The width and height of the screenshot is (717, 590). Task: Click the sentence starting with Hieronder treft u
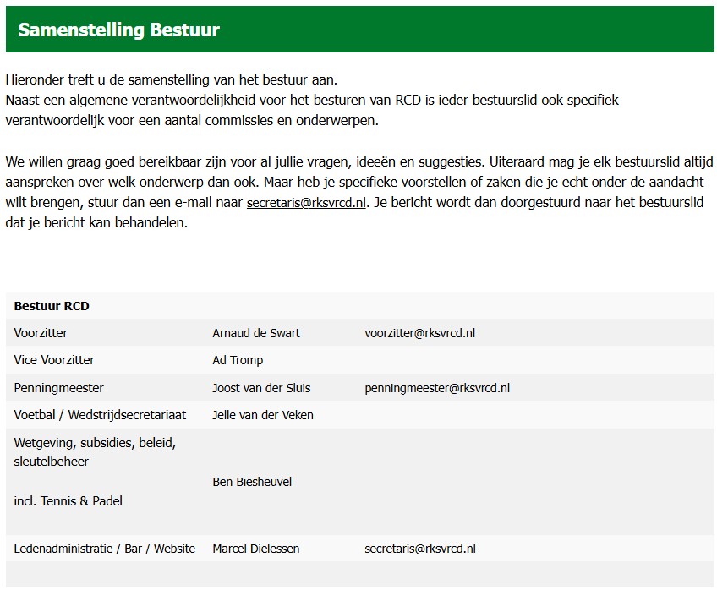point(171,80)
